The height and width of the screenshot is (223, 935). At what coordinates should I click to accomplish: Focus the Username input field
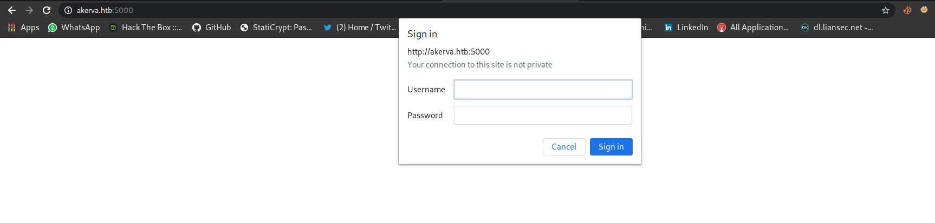click(543, 90)
